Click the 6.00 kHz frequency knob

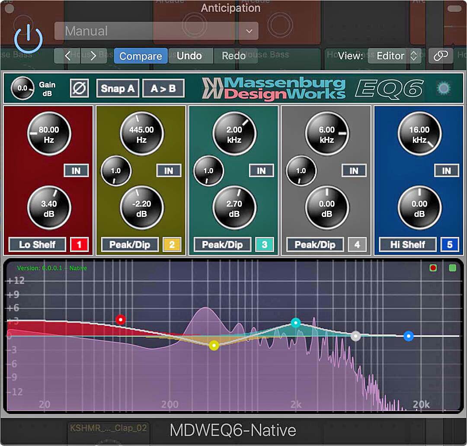327,134
